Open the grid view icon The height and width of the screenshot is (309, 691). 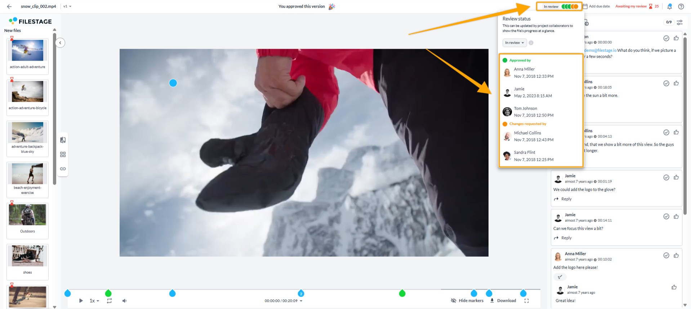pos(63,154)
